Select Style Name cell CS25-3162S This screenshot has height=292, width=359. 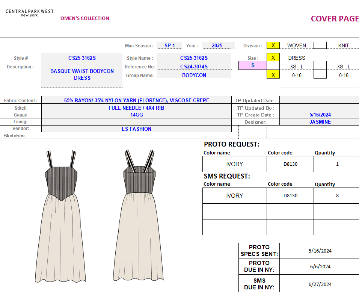(x=194, y=57)
